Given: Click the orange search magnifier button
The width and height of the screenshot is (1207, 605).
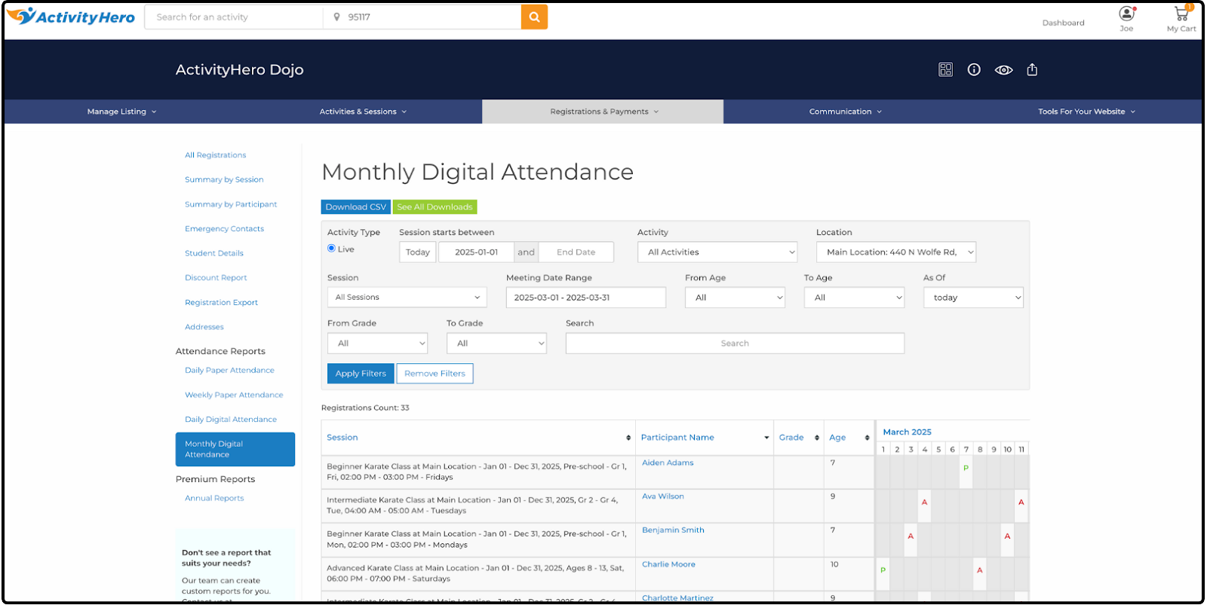Looking at the screenshot, I should [x=534, y=17].
